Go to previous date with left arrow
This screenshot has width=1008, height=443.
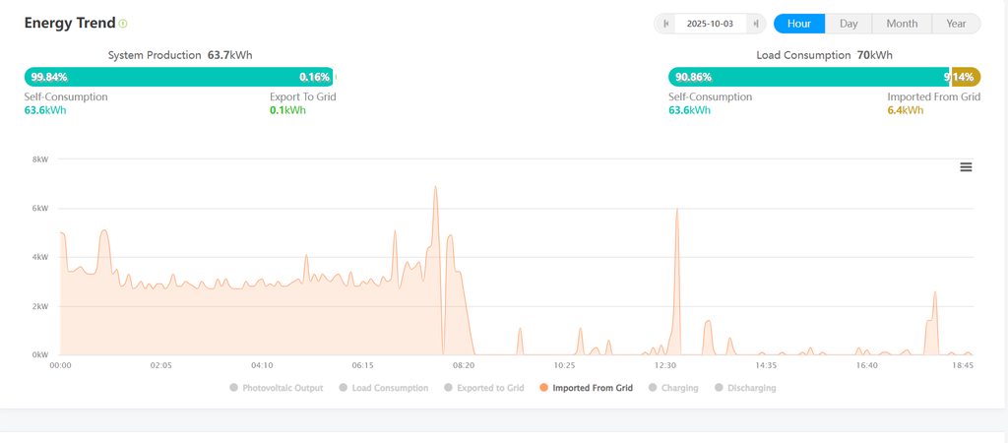667,24
